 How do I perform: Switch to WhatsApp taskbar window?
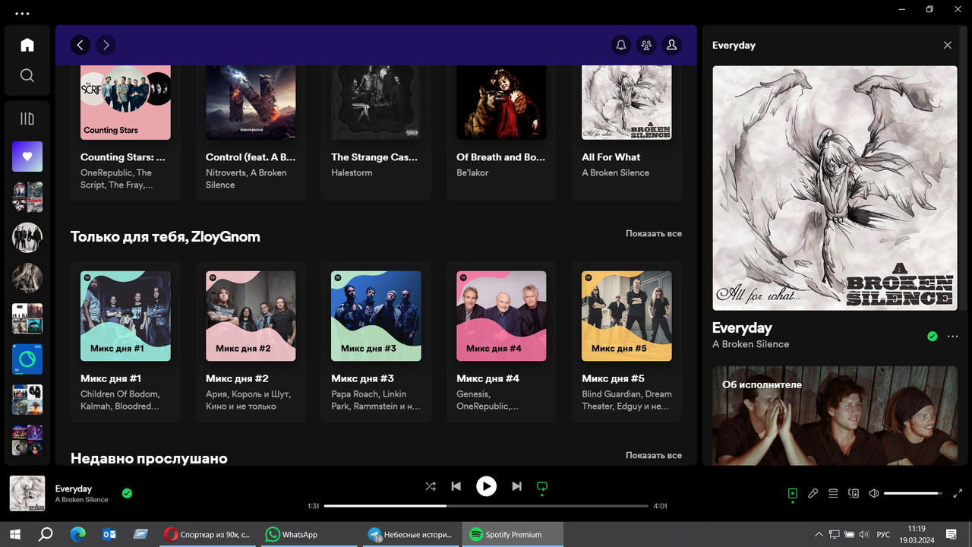[x=309, y=535]
